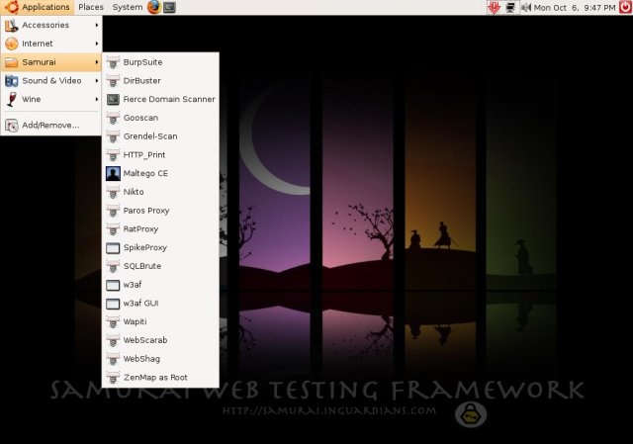This screenshot has height=444, width=633.
Task: Click the red power/quit button icon
Action: (625, 7)
